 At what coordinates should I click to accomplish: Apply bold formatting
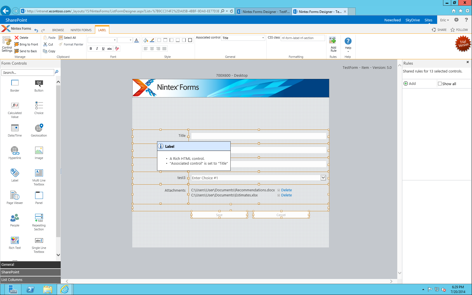[x=91, y=49]
